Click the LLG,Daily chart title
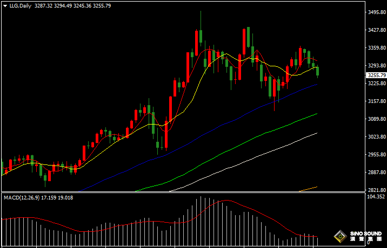 tap(20, 5)
